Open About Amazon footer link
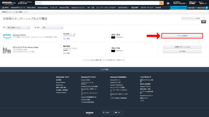This screenshot has height=117, width=209. click(x=61, y=83)
